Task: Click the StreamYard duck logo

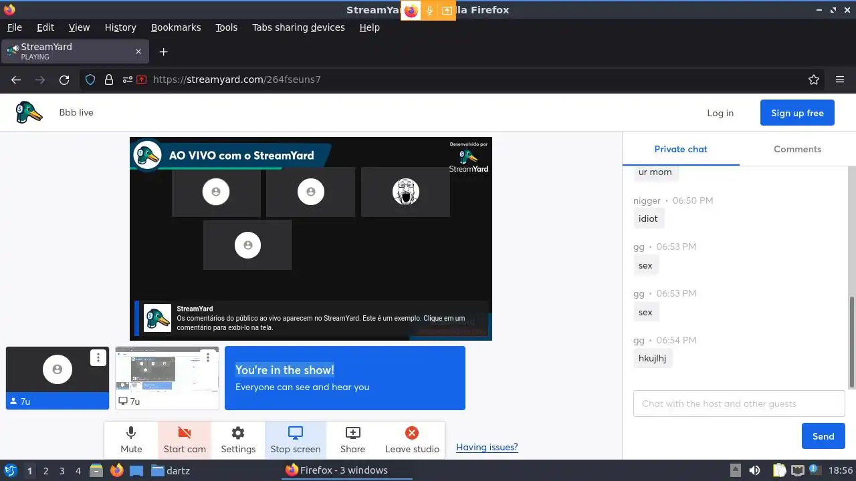Action: point(29,113)
